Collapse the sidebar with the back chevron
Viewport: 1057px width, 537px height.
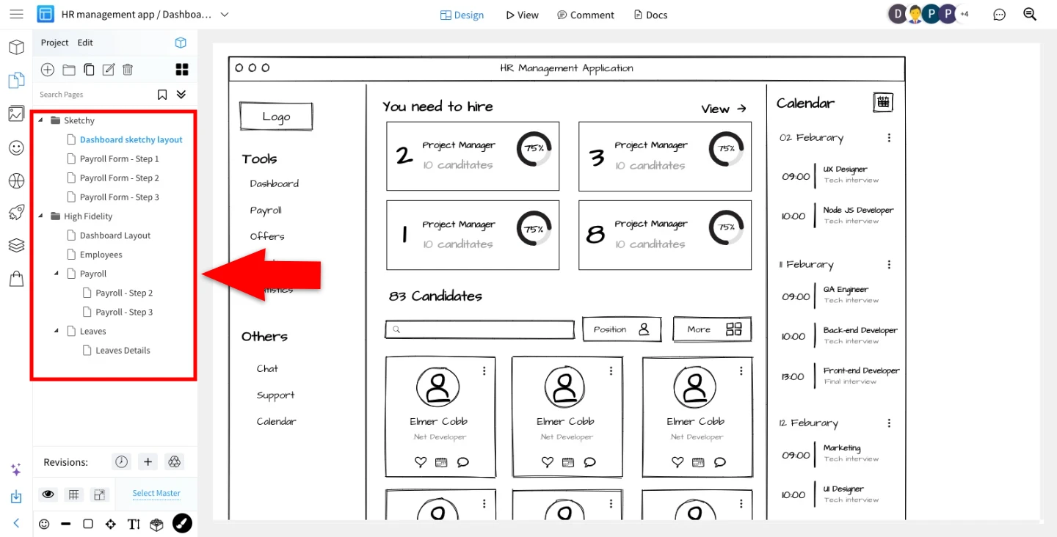16,523
